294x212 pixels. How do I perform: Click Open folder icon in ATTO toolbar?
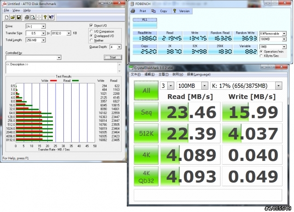12,17
